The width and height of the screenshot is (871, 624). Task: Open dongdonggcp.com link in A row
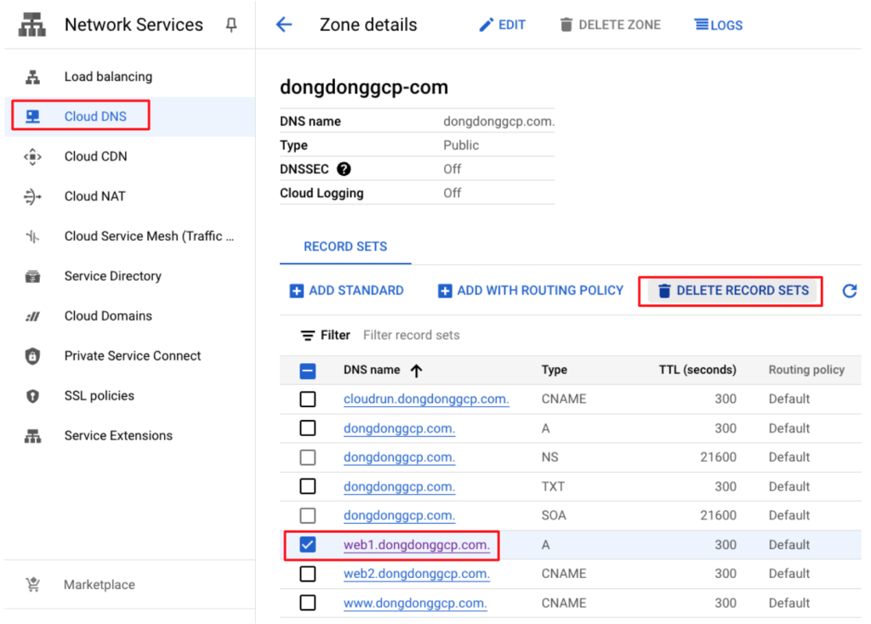(x=399, y=428)
